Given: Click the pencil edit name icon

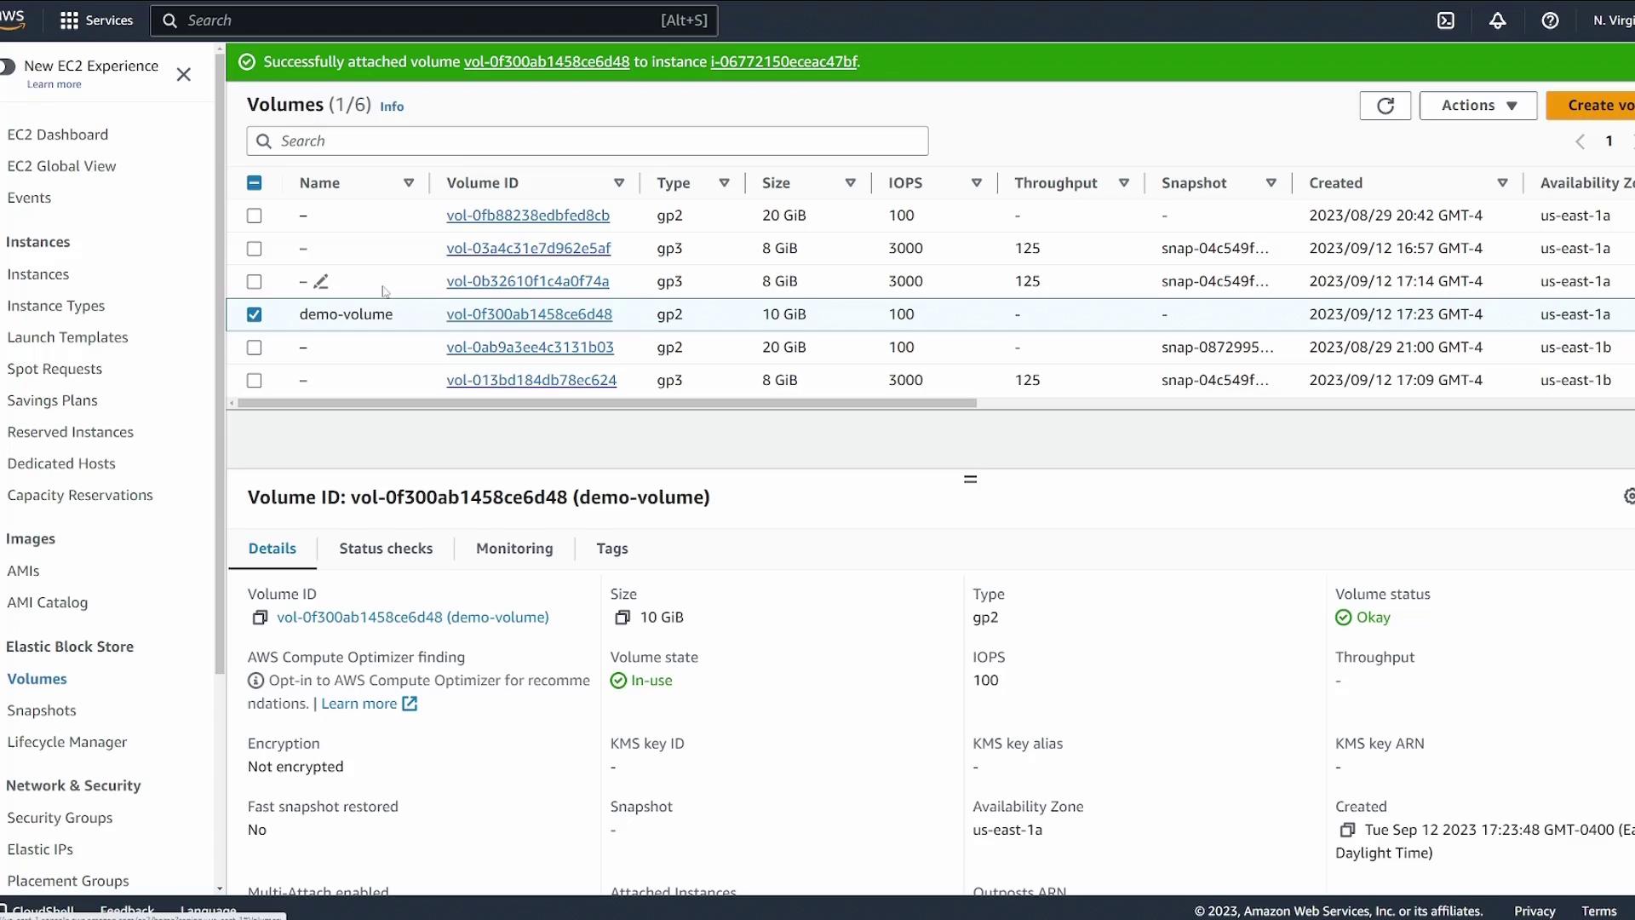Looking at the screenshot, I should pyautogui.click(x=321, y=282).
